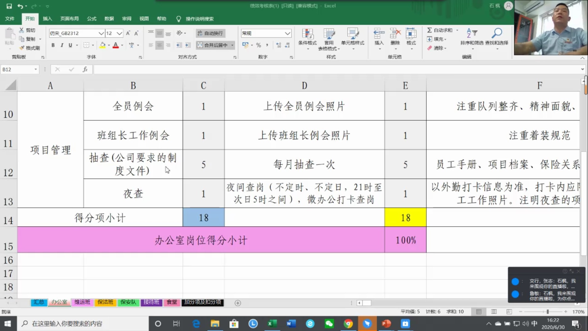Screen dimensions: 588x331
Task: Expand the number format dropdown
Action: [x=287, y=33]
